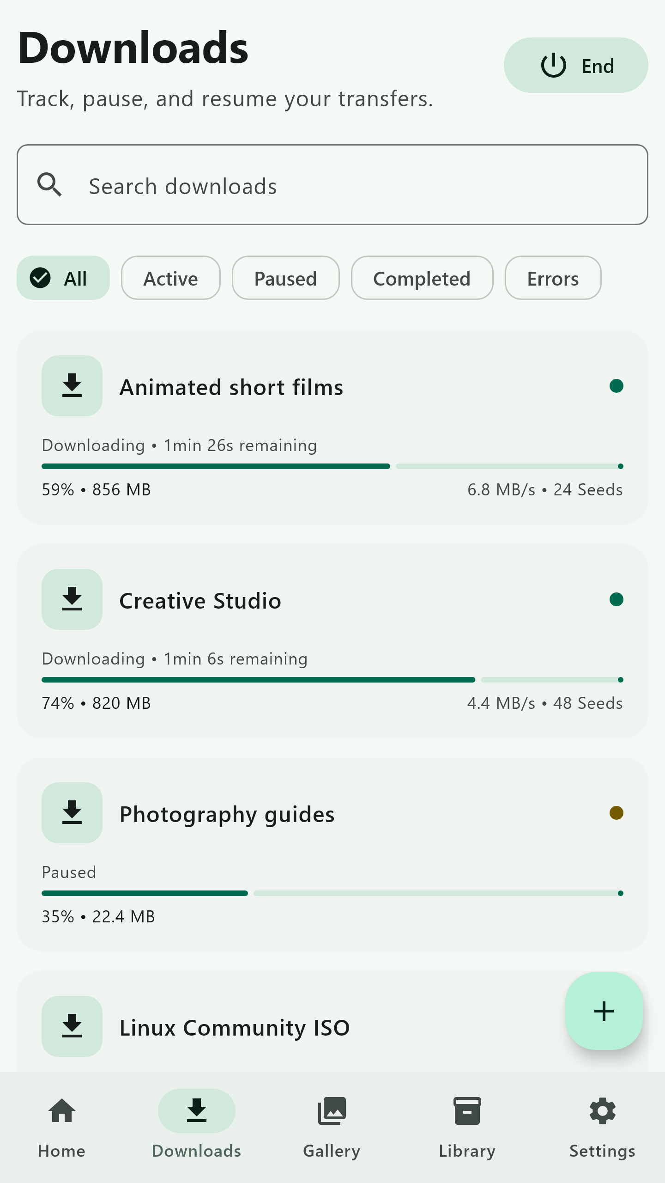The width and height of the screenshot is (665, 1183).
Task: Open Gallery tab
Action: (332, 1128)
